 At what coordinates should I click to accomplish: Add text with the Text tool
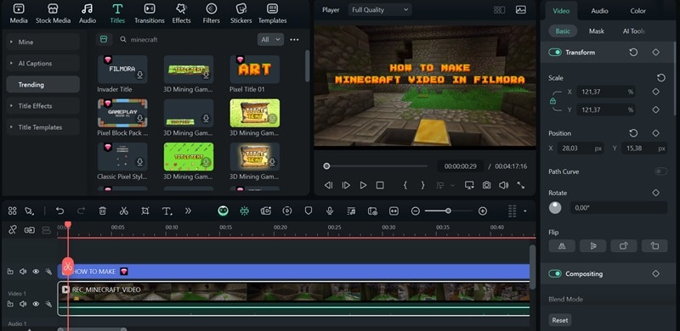coord(167,211)
